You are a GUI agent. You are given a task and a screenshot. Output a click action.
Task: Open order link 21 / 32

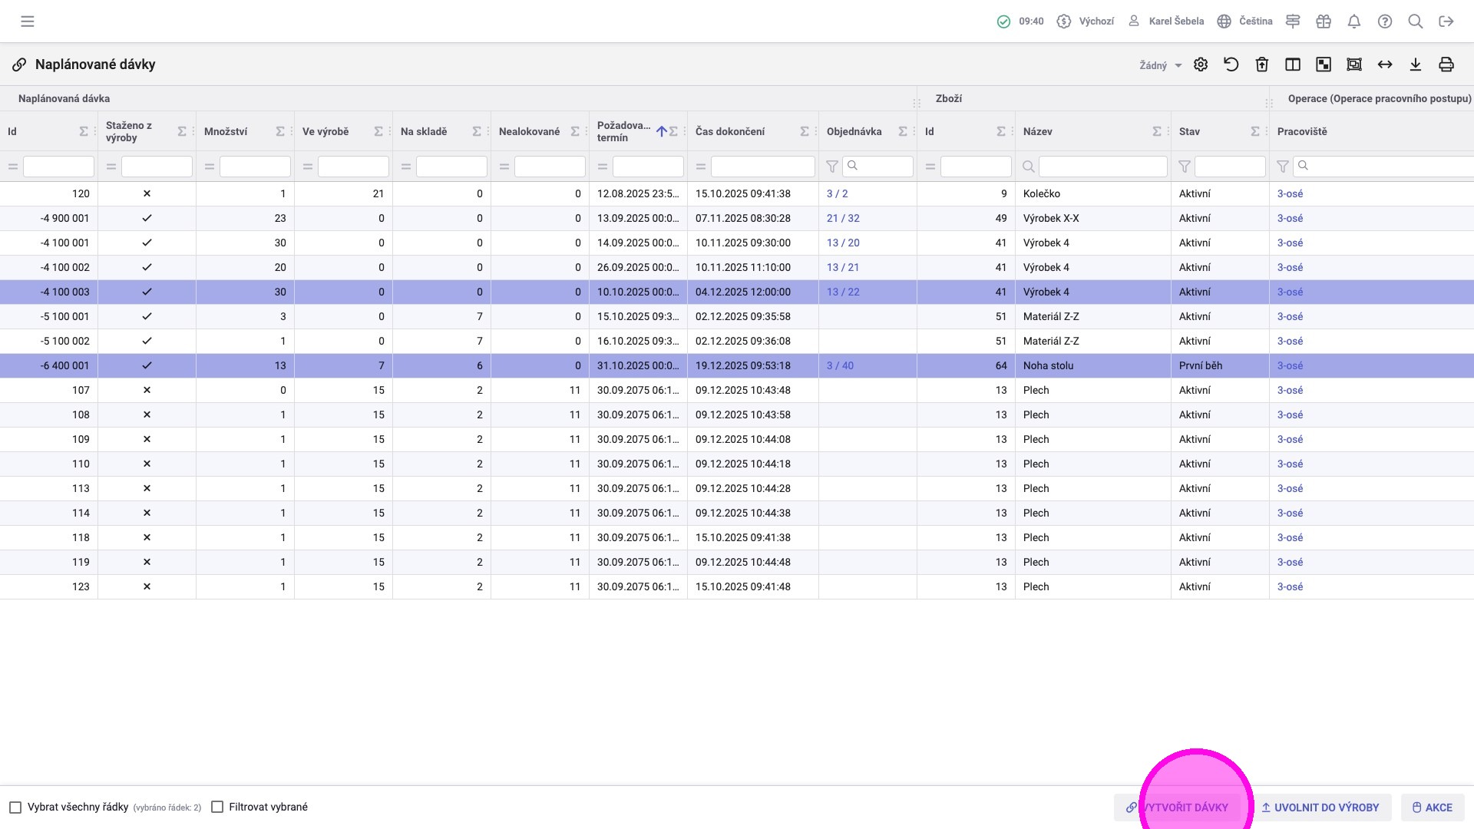(843, 219)
